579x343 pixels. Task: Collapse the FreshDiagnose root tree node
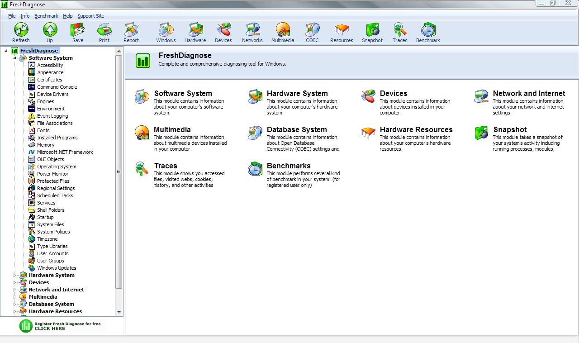tap(6, 51)
